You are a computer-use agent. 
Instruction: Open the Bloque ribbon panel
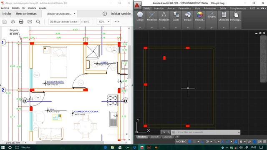188,17
